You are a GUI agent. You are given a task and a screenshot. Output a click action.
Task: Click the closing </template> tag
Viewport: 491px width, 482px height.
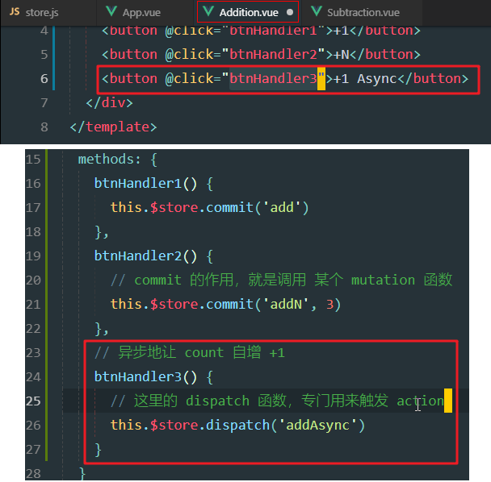tap(113, 127)
